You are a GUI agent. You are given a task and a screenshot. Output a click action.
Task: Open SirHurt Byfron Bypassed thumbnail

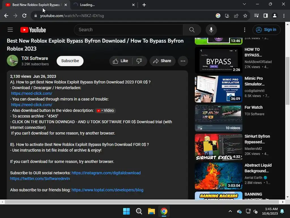tap(218, 147)
